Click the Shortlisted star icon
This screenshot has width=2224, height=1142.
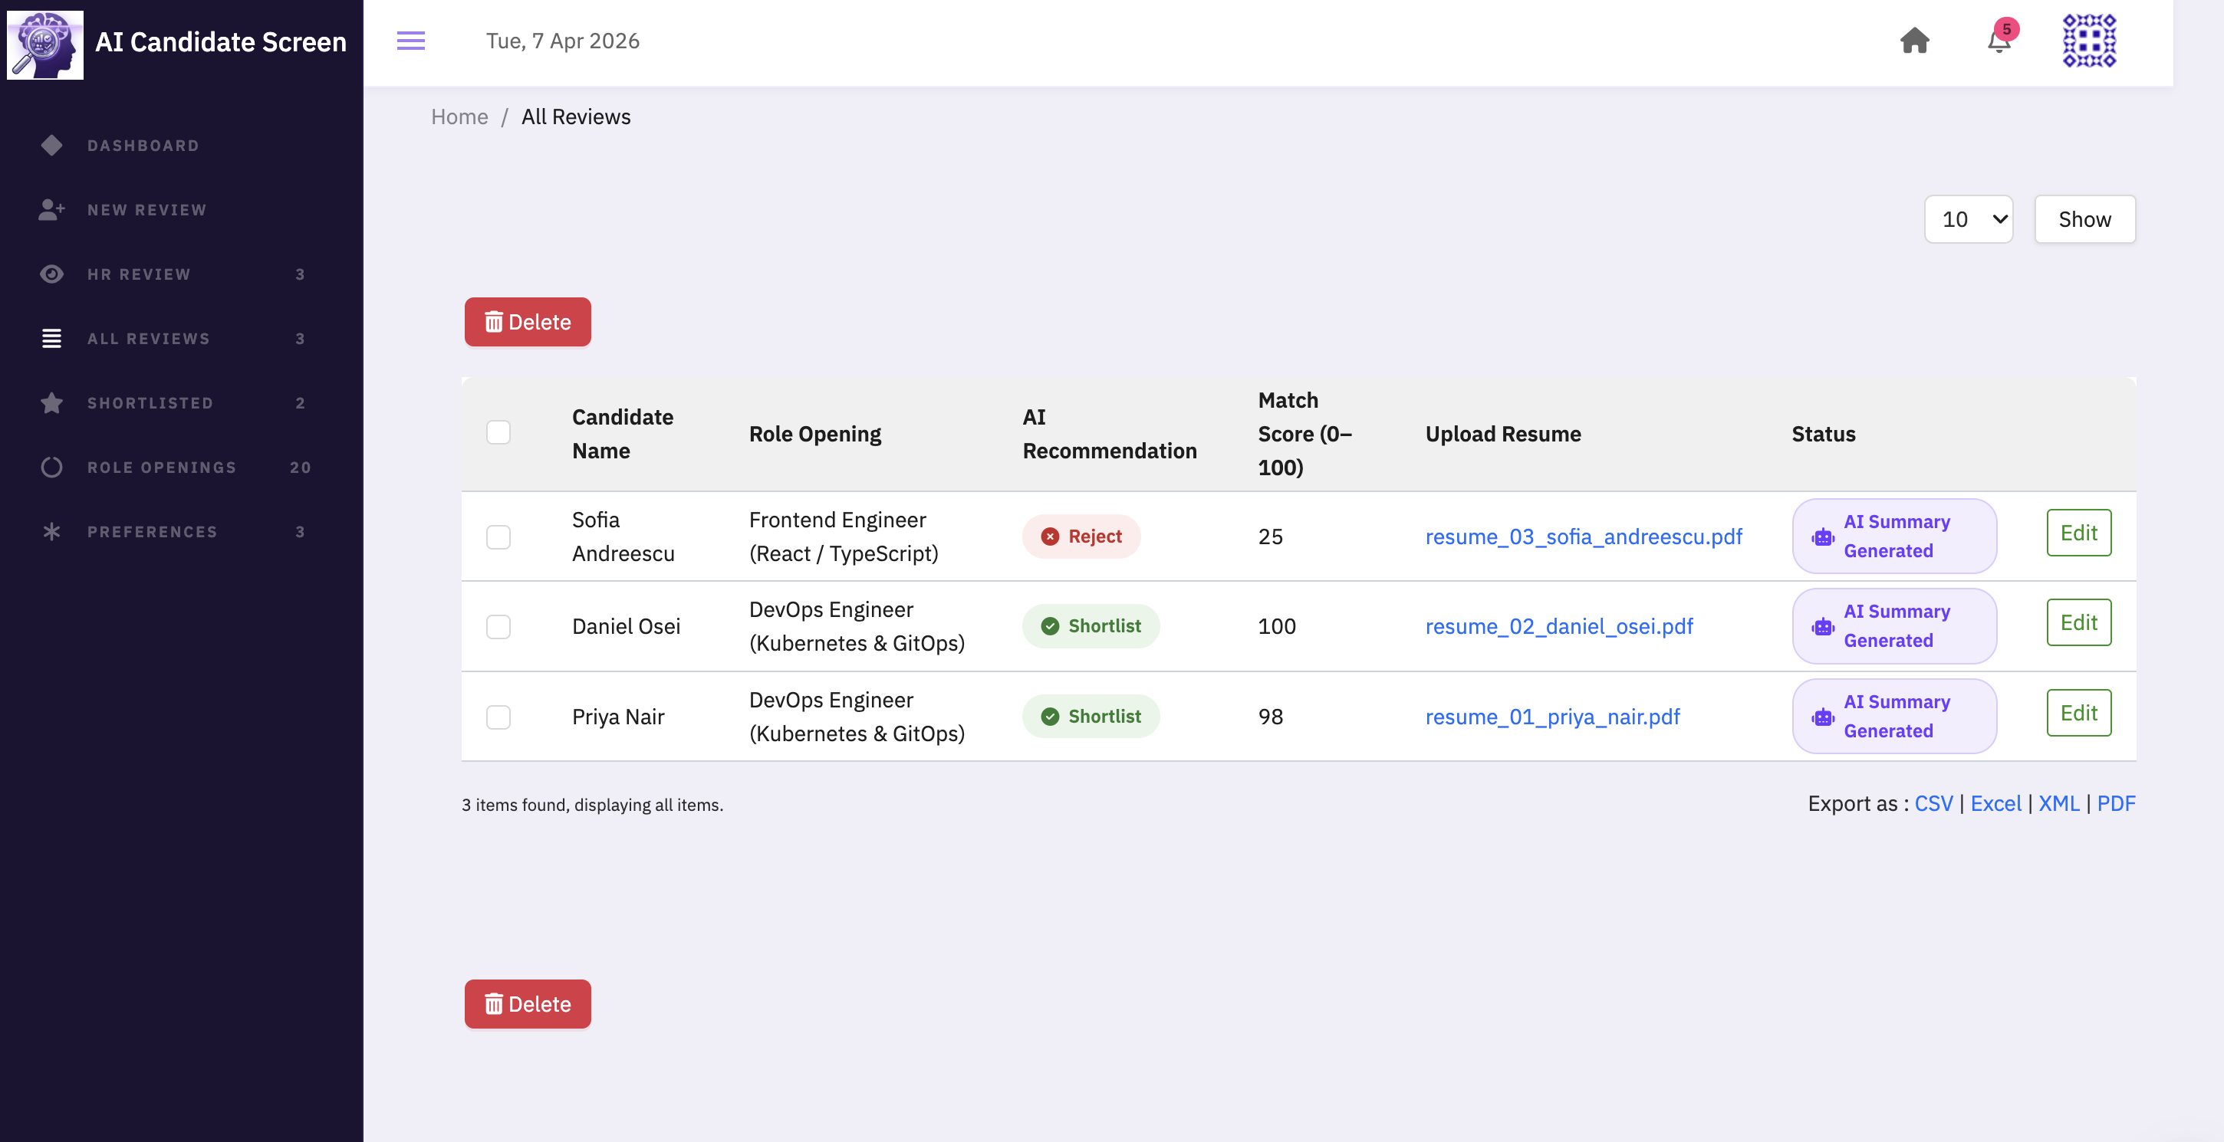coord(52,403)
